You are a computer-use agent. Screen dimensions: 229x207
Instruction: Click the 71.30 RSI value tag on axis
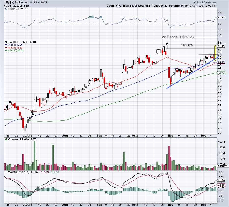221,17
